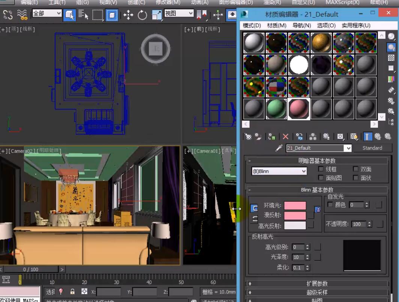The width and height of the screenshot is (399, 302).
Task: Click Reset Map/Material red X icon
Action: point(286,137)
